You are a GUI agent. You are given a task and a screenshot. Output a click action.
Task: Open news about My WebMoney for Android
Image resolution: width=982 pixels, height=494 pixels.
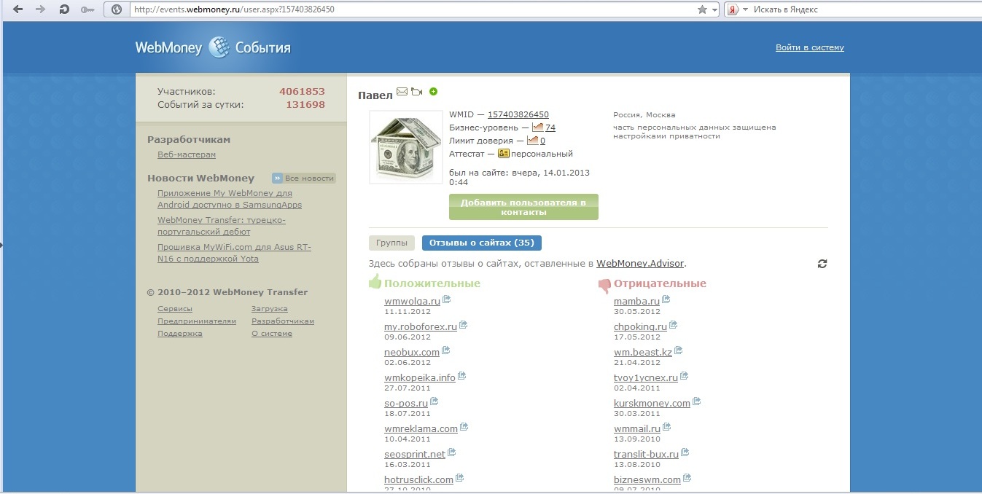(x=230, y=199)
